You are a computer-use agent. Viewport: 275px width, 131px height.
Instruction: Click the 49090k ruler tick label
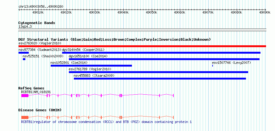coord(265,12)
